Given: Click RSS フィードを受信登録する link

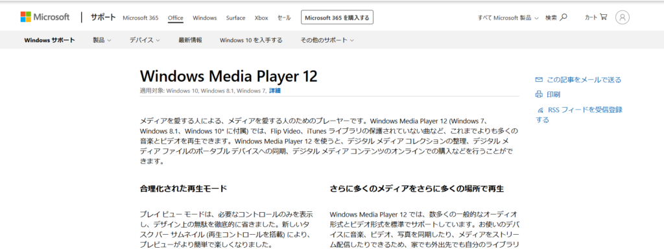Looking at the screenshot, I should (579, 115).
